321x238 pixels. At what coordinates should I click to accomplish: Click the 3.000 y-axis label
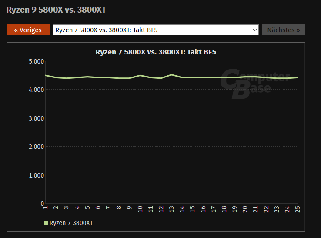37,118
